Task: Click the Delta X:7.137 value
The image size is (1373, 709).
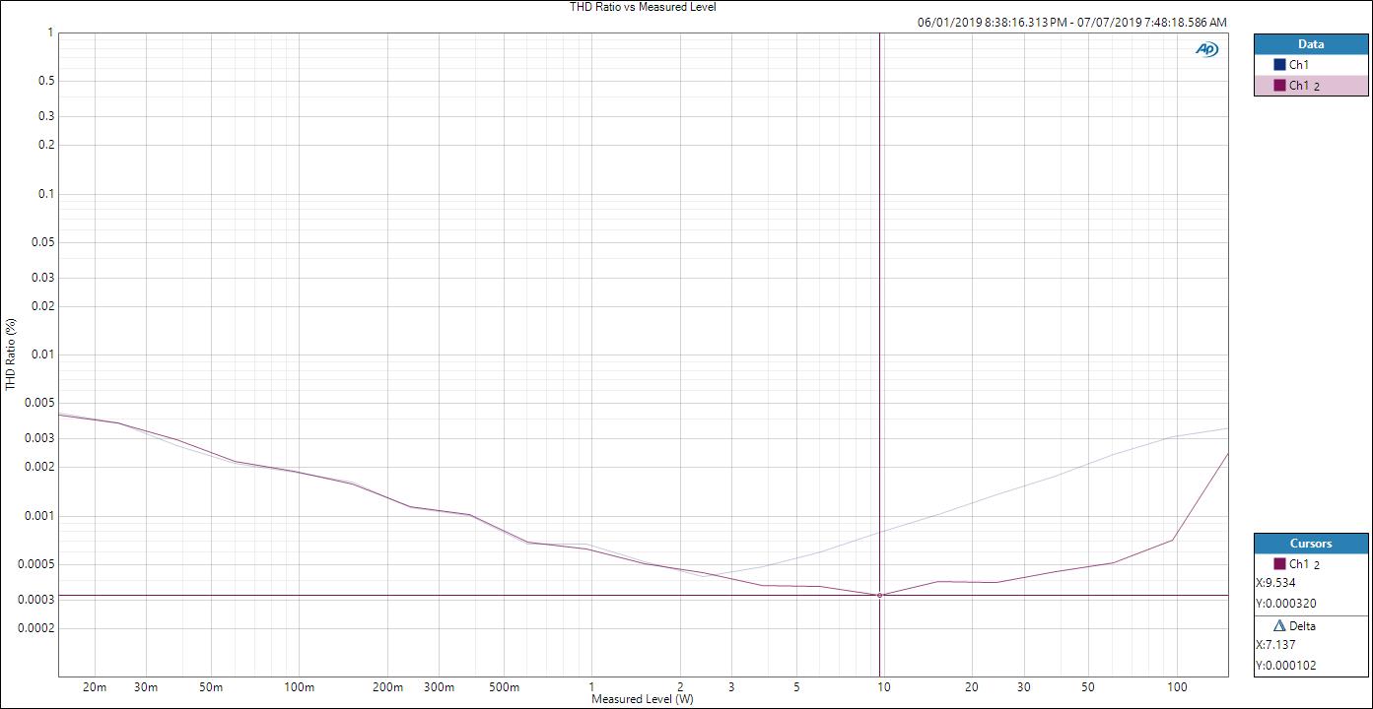Action: point(1275,645)
